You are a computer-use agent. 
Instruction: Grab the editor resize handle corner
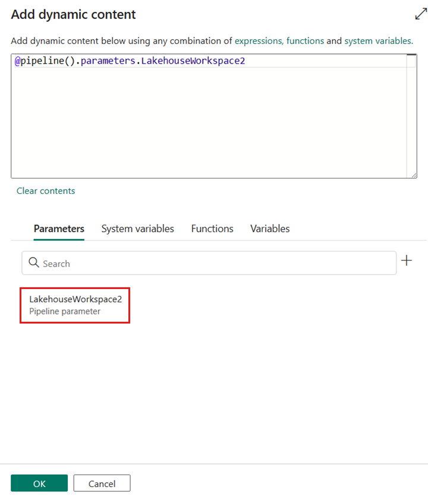click(x=414, y=175)
